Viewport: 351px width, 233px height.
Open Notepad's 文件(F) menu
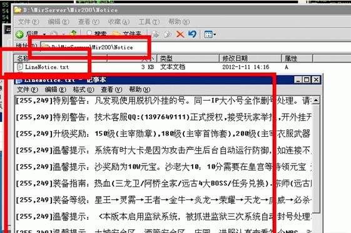point(28,89)
